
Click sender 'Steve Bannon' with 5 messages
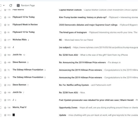pyautogui.click(x=19, y=62)
